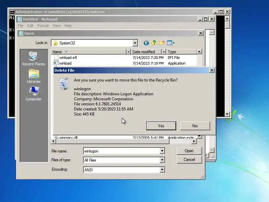Click the File name input field
269x202 pixels.
(122, 151)
